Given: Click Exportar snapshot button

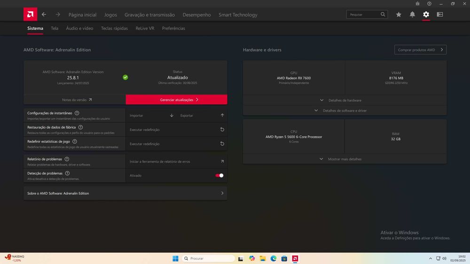Looking at the screenshot, I should tap(202, 116).
